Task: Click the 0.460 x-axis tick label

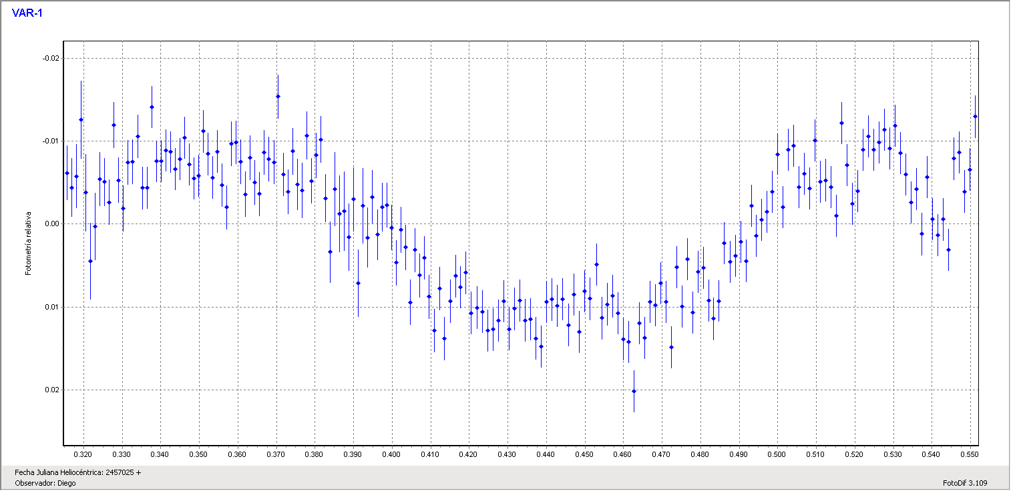Action: (622, 454)
